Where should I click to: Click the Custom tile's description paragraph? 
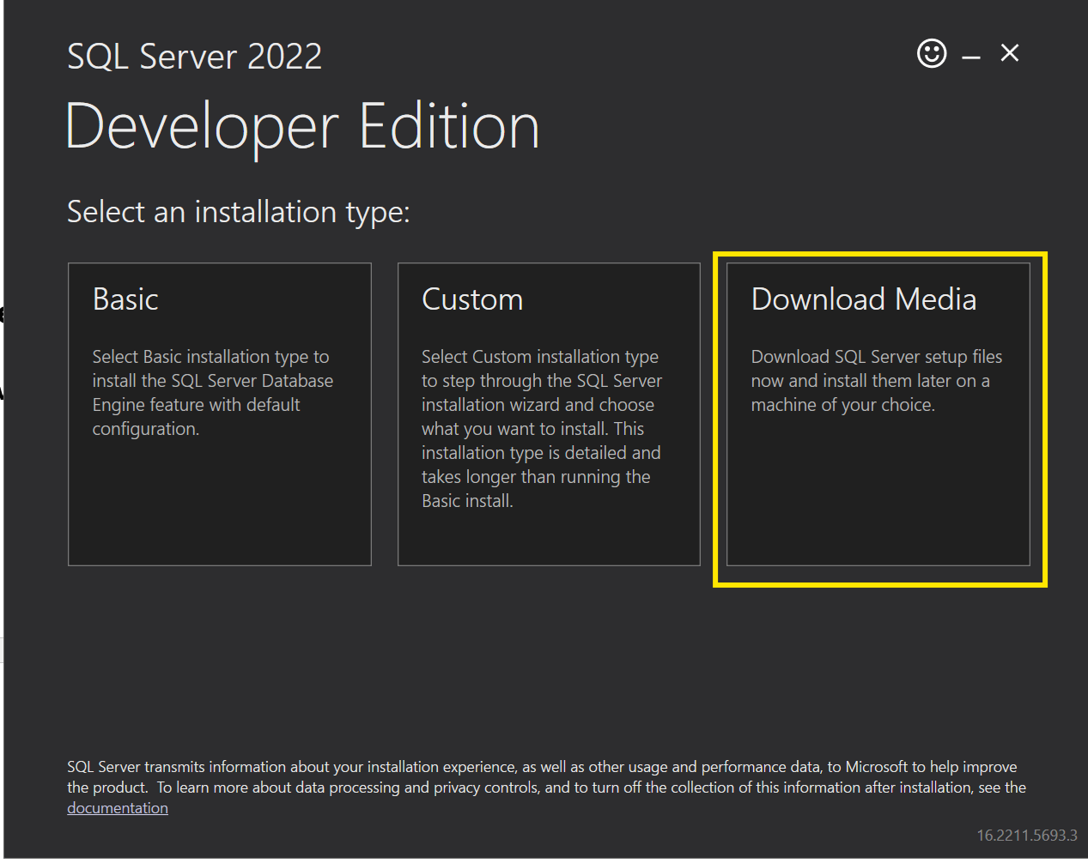(541, 429)
